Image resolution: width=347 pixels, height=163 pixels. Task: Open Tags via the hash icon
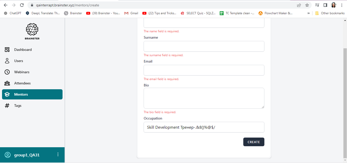(7, 106)
